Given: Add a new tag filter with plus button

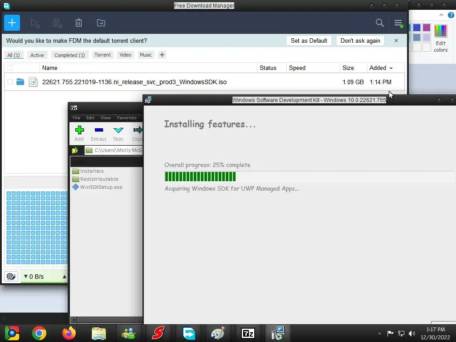Looking at the screenshot, I should (x=162, y=55).
